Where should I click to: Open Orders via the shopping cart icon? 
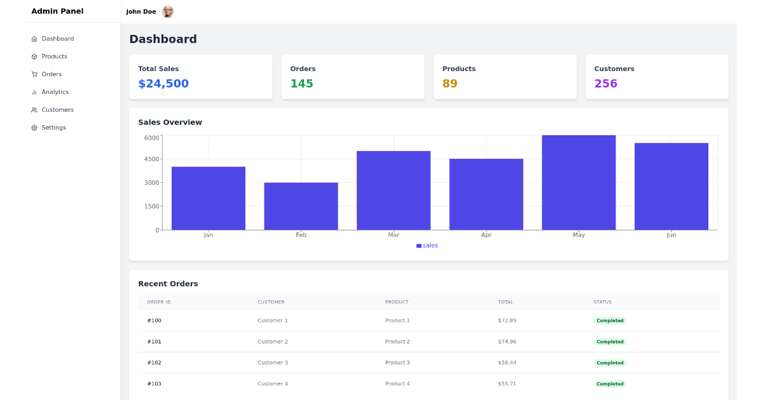(34, 74)
